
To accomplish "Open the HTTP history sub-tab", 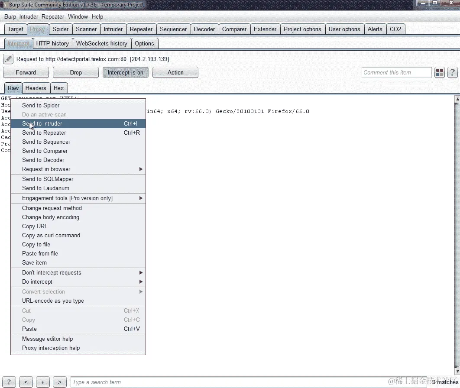I will (52, 43).
